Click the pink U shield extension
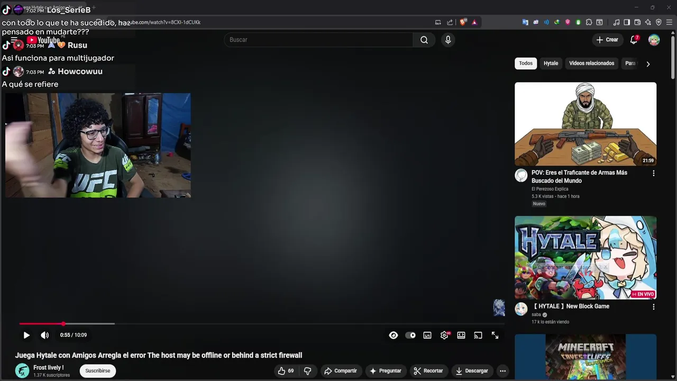The image size is (677, 381). (x=568, y=22)
